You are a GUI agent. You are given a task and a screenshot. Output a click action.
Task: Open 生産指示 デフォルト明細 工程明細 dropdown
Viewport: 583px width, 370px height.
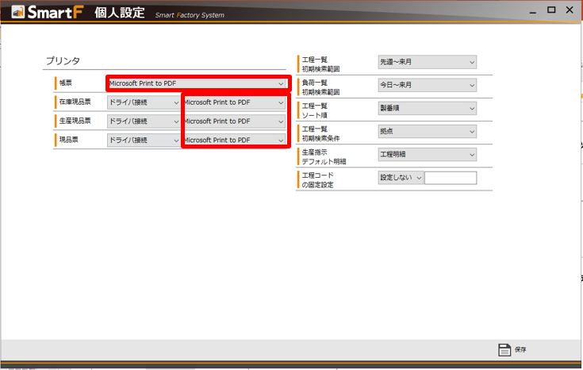pos(427,155)
